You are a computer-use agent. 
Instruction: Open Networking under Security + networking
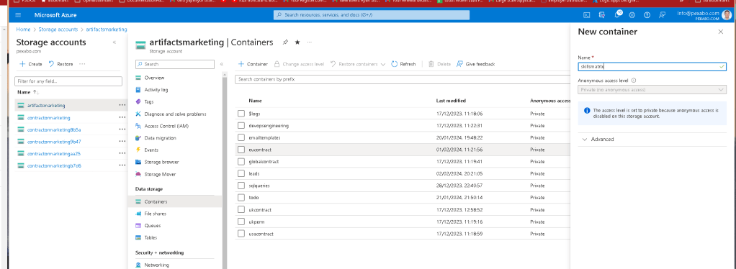click(157, 265)
